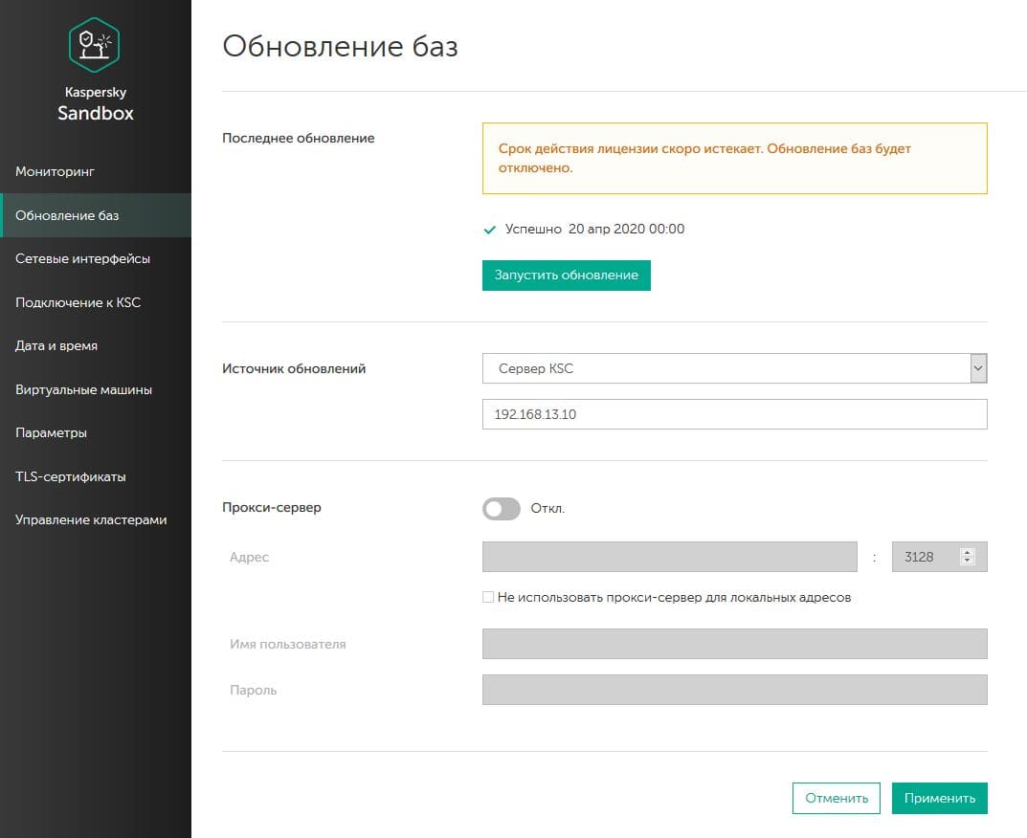Click the proxy Пароль input field

click(734, 690)
